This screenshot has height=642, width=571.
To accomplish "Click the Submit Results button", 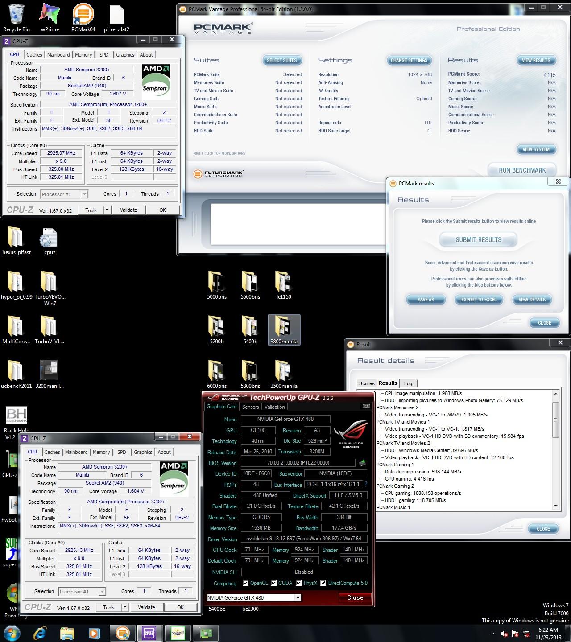I will (x=478, y=240).
